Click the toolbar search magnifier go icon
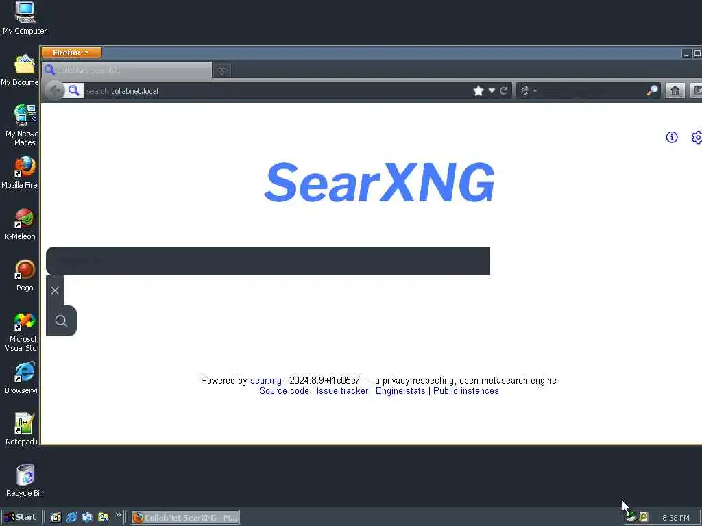The image size is (702, 526). [x=653, y=91]
